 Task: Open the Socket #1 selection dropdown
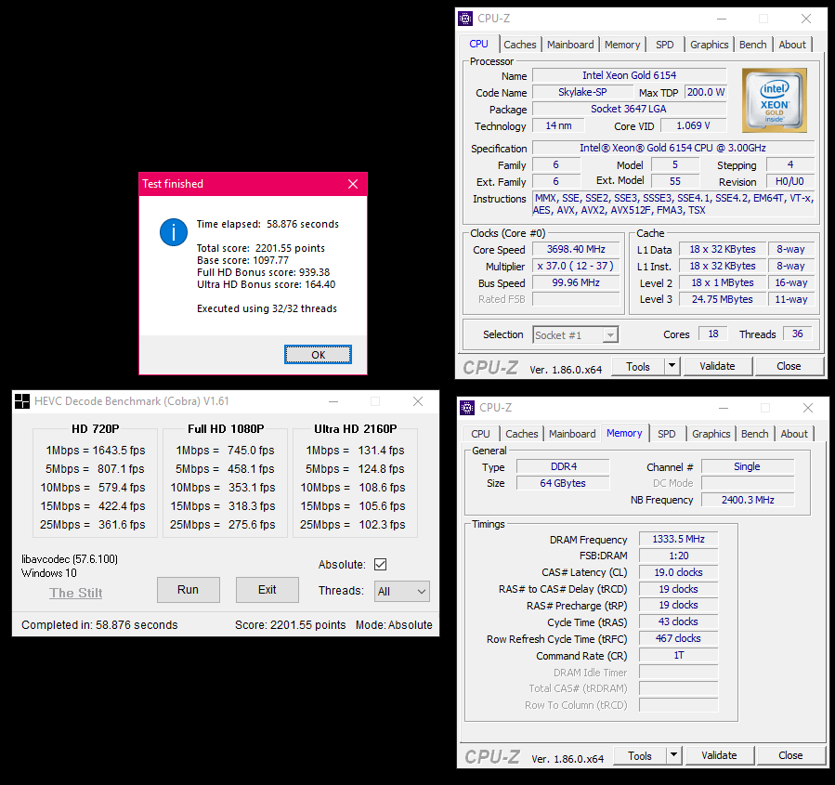[576, 335]
